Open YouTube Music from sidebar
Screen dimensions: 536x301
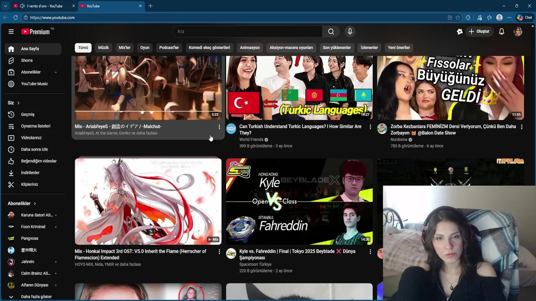(33, 84)
